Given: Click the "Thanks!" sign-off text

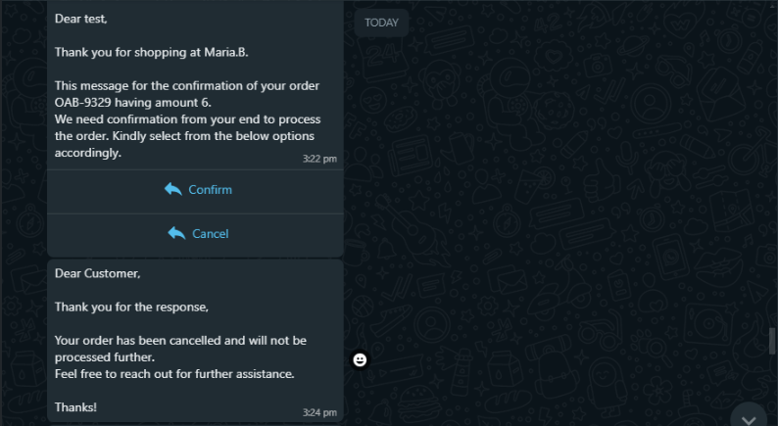Looking at the screenshot, I should [75, 407].
